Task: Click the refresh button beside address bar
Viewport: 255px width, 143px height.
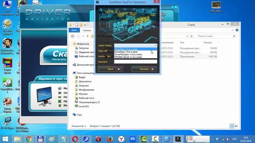Action: click(192, 36)
